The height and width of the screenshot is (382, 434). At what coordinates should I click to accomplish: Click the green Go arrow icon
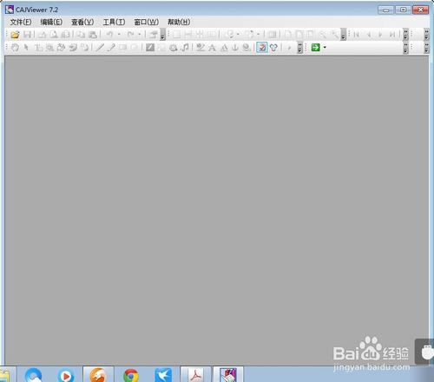(315, 47)
